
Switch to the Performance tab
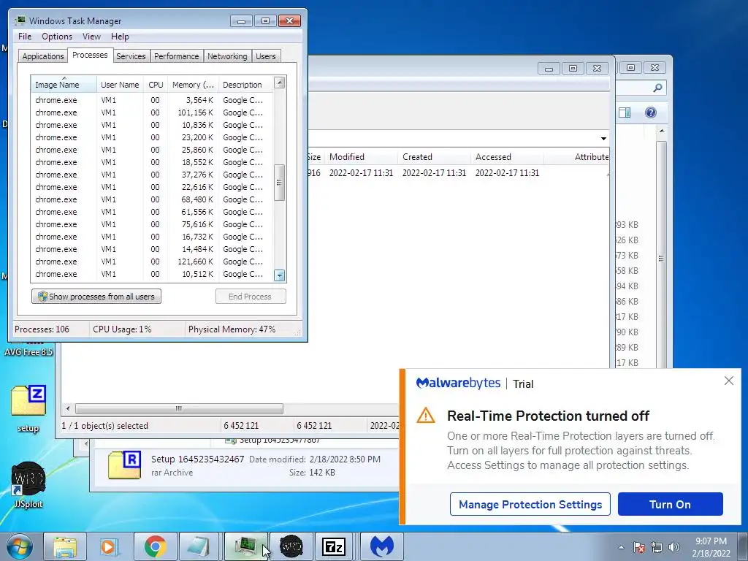[x=176, y=56]
